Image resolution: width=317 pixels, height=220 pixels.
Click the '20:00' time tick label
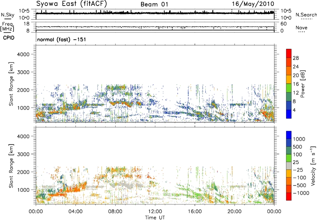[235, 212]
